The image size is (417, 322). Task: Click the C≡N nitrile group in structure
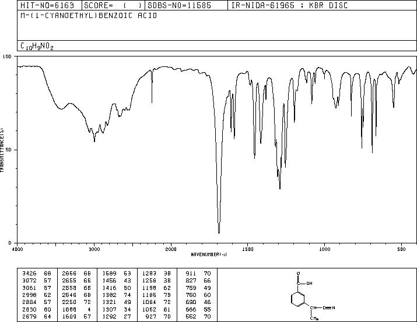point(329,308)
